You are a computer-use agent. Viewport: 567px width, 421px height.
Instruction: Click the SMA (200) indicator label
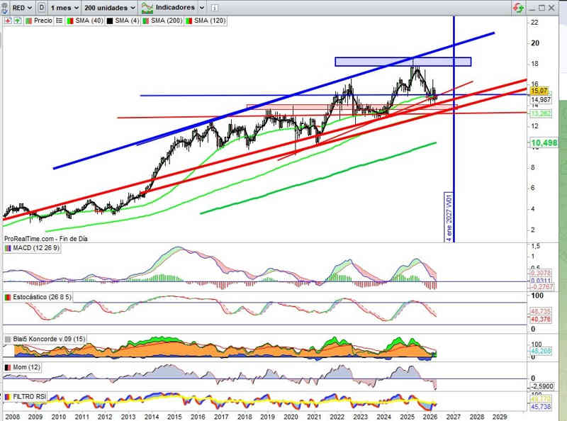pyautogui.click(x=166, y=21)
